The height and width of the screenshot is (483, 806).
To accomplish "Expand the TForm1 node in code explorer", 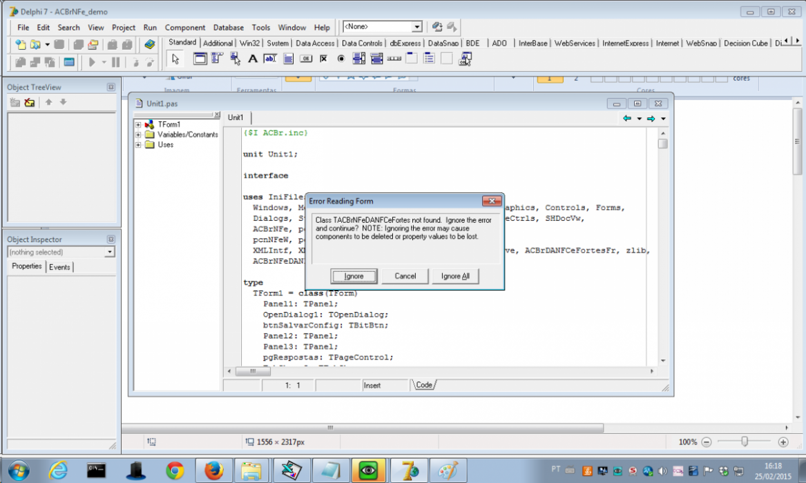I will pos(137,125).
